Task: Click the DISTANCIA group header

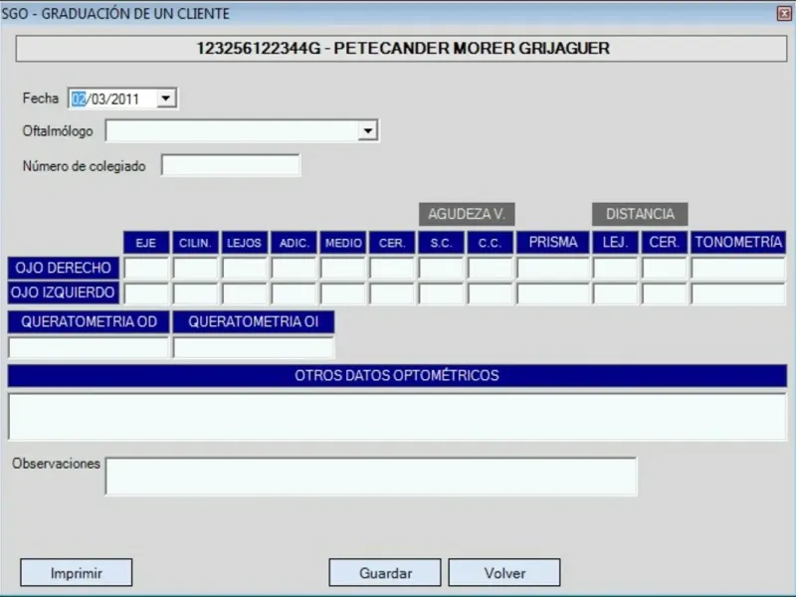Action: [x=640, y=214]
